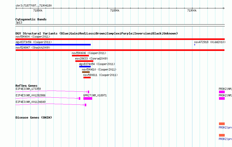Click the DGV Structural Variants track title
This screenshot has width=232, height=147.
click(96, 33)
